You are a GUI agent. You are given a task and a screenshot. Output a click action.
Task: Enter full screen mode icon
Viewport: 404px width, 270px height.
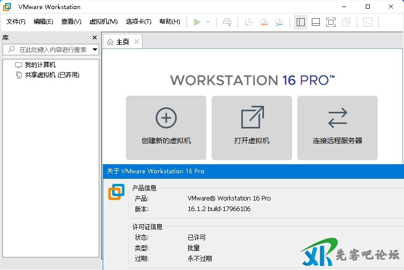tap(330, 22)
